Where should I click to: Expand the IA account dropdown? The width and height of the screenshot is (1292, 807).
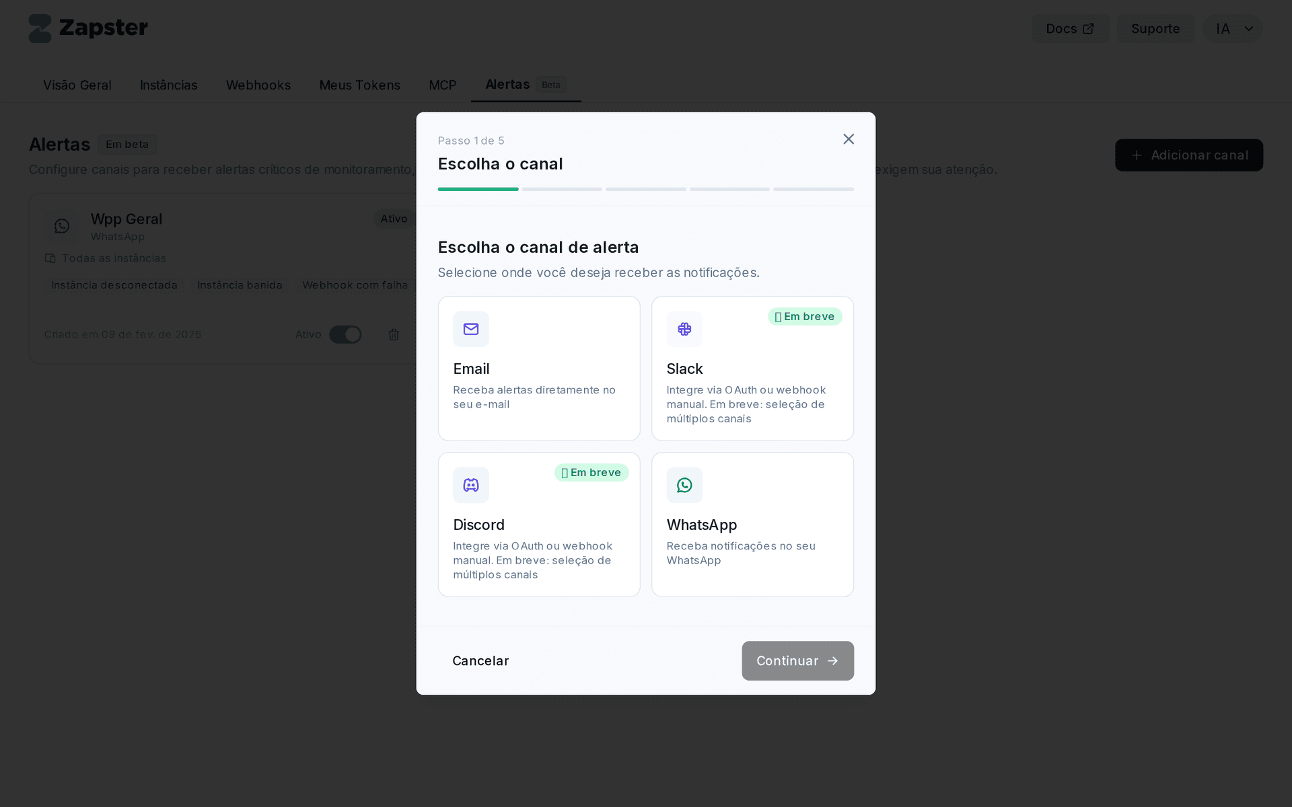pos(1233,28)
